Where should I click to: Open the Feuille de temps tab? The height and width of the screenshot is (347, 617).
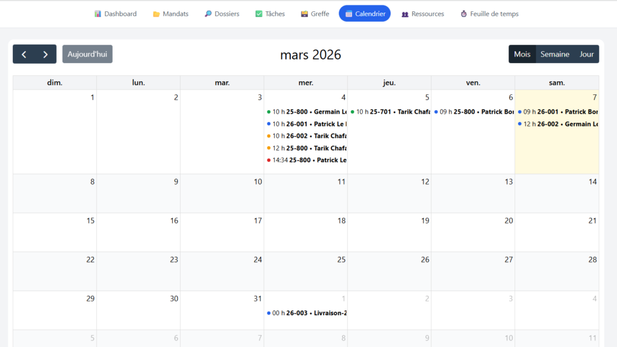point(493,14)
